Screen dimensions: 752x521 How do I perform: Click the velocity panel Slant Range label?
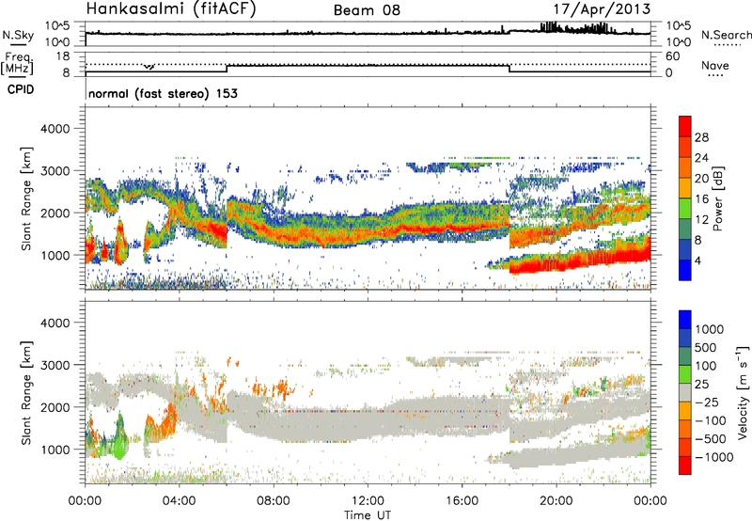pyautogui.click(x=27, y=392)
